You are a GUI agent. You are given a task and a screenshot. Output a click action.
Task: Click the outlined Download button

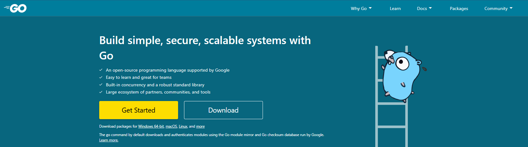click(x=223, y=110)
